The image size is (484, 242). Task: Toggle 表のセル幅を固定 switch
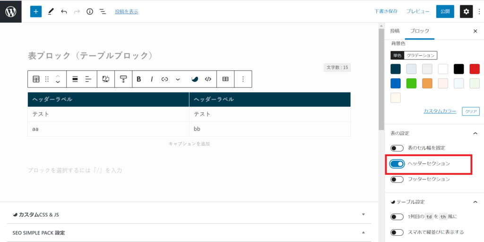pos(397,148)
